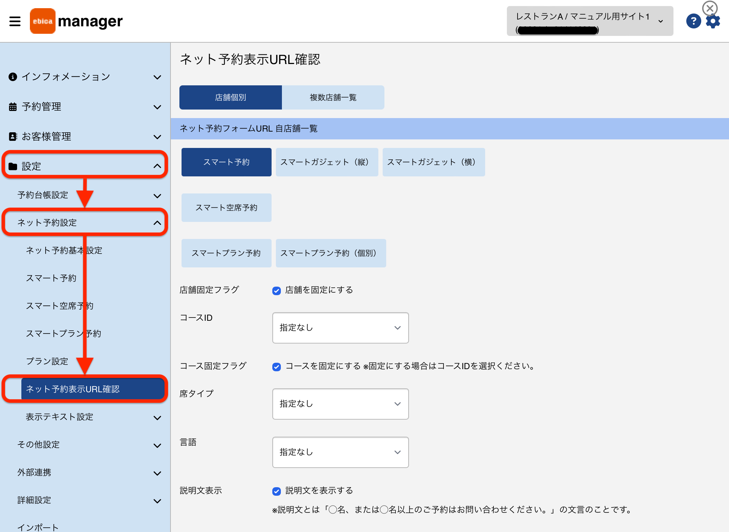Expand the 予約管理 chevron

157,107
